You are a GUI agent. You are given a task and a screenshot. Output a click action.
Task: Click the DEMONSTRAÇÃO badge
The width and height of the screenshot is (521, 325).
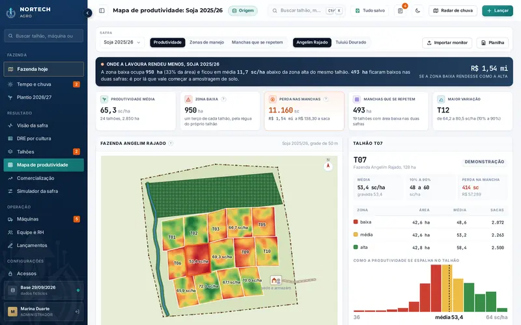click(484, 162)
